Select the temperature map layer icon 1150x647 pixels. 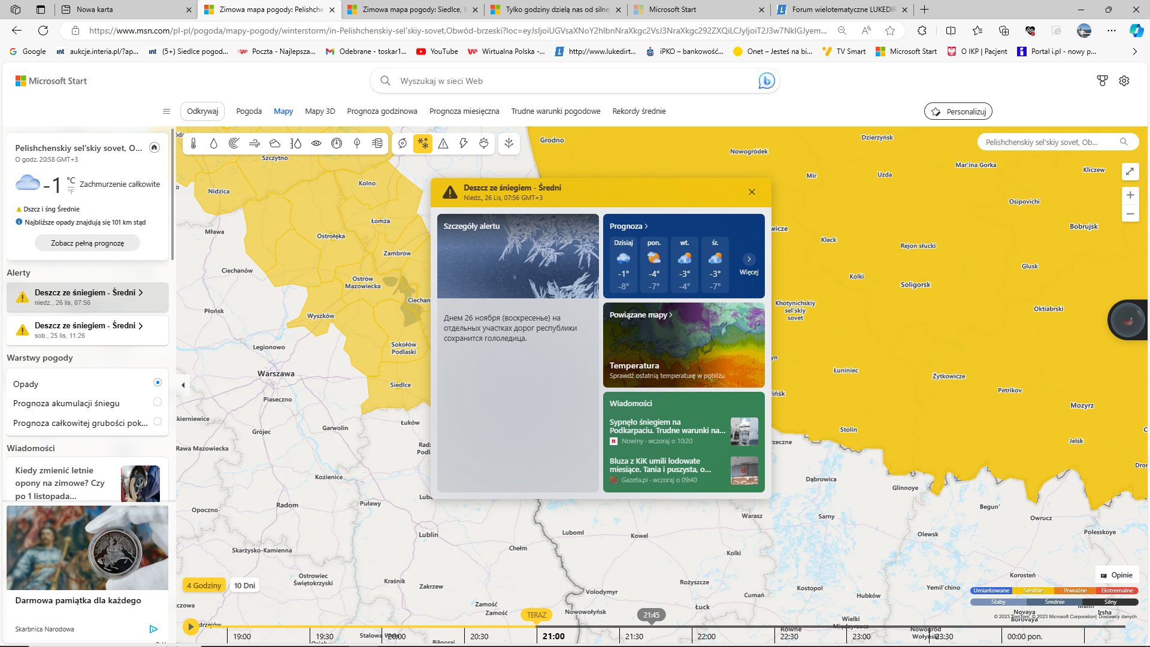pos(193,143)
